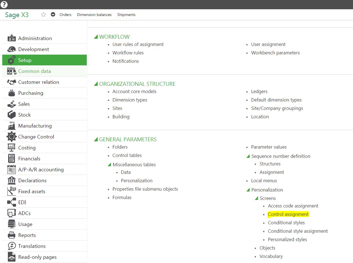Open the Change Control gear icon
353x263 pixels.
(11, 137)
